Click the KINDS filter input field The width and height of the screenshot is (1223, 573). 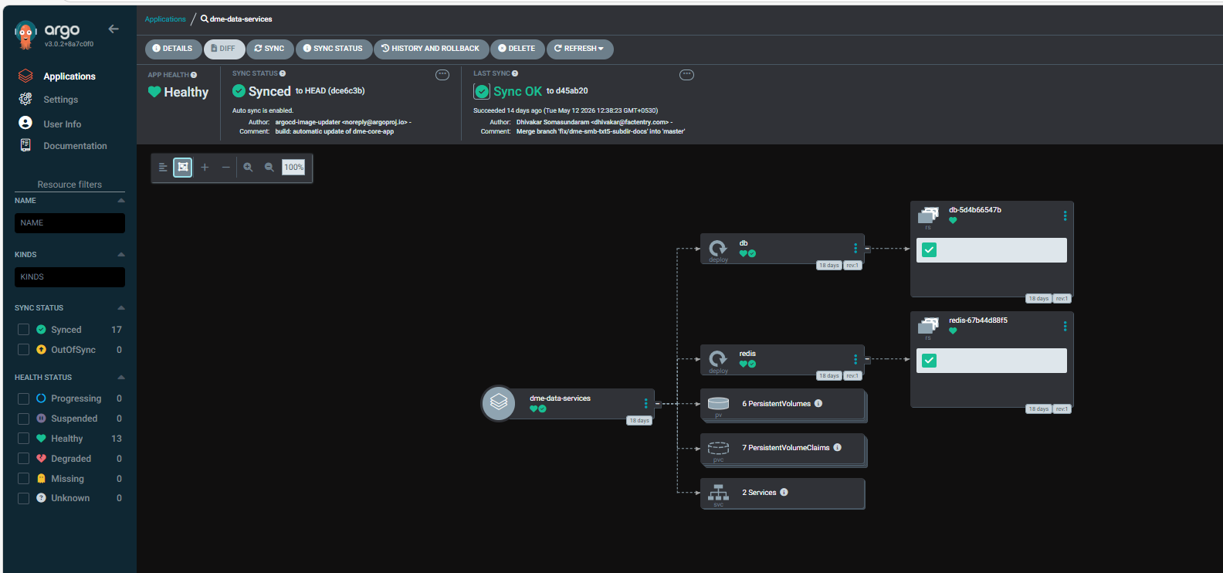[x=69, y=277]
